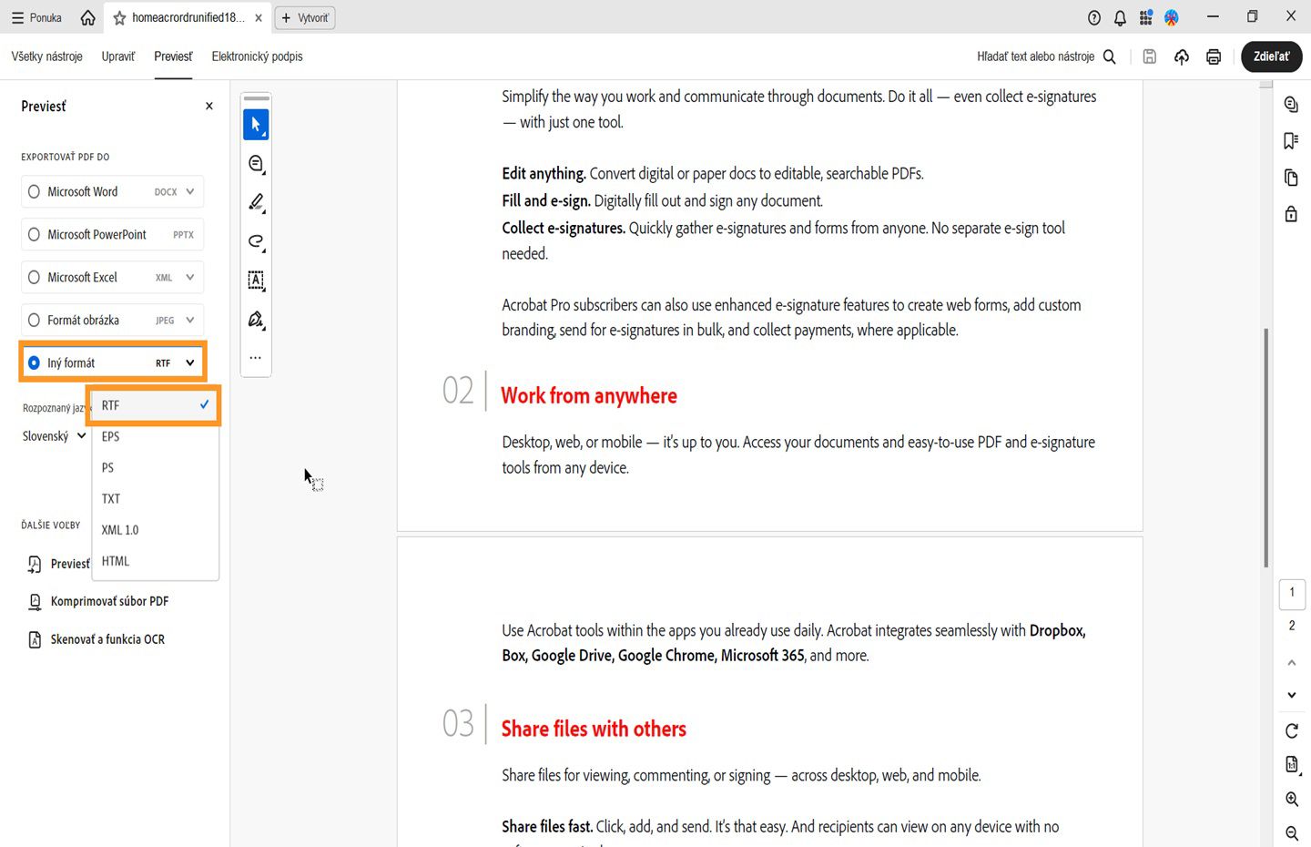Open the Help question mark icon
Viewport: 1311px width, 847px height.
(x=1094, y=17)
